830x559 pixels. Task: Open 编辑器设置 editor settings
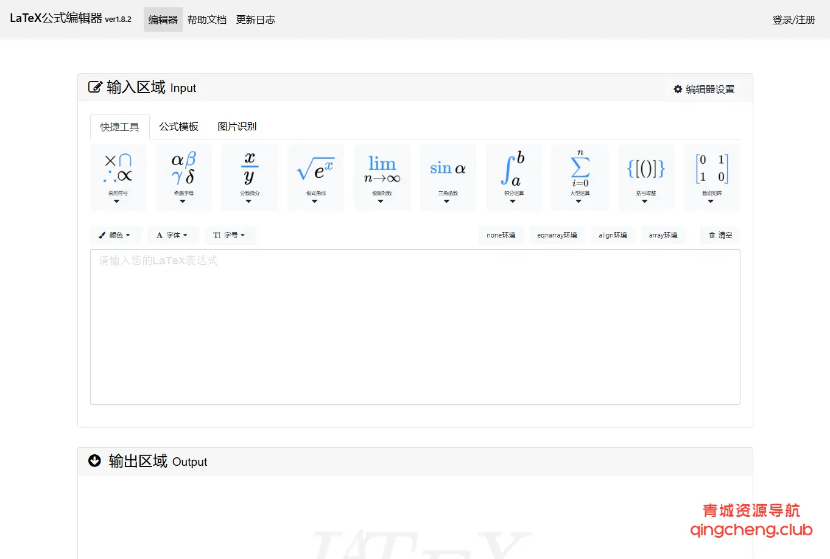point(704,90)
